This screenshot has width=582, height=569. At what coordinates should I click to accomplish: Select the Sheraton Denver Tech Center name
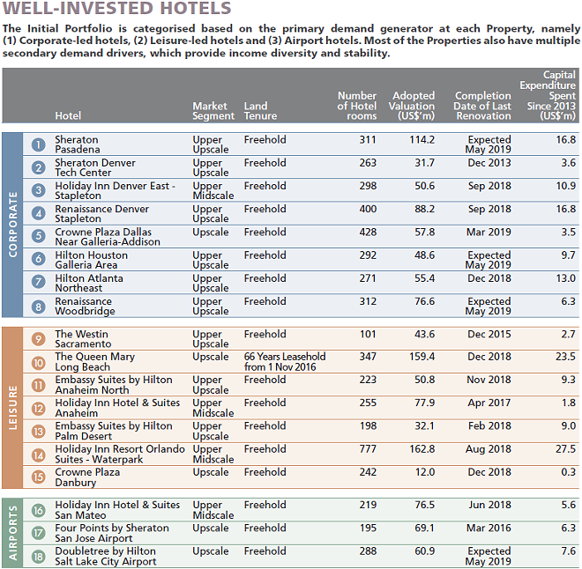[95, 167]
